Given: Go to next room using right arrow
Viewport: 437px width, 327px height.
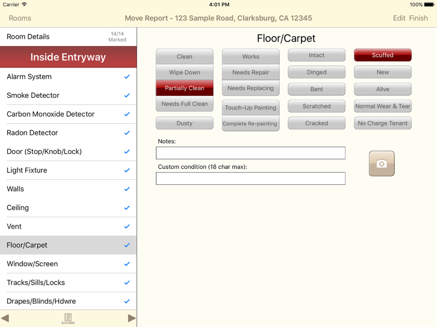Looking at the screenshot, I should [132, 318].
